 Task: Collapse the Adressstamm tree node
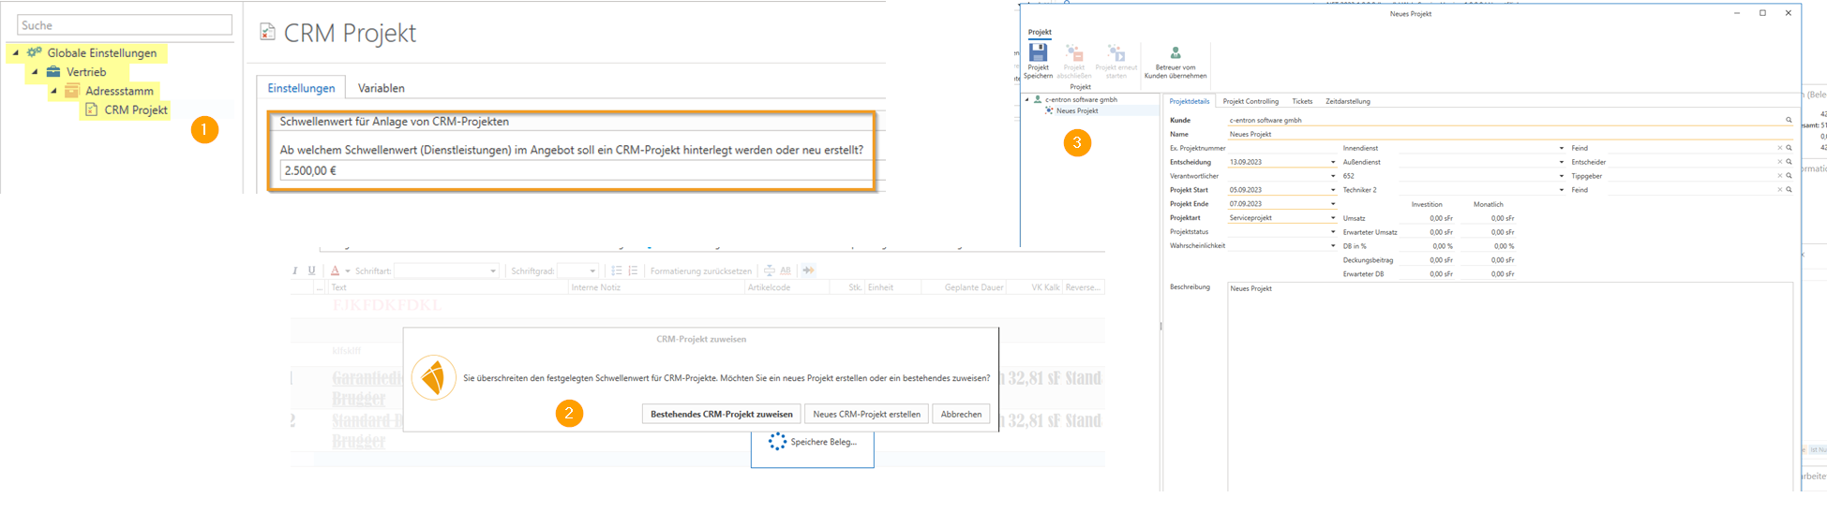coord(53,91)
